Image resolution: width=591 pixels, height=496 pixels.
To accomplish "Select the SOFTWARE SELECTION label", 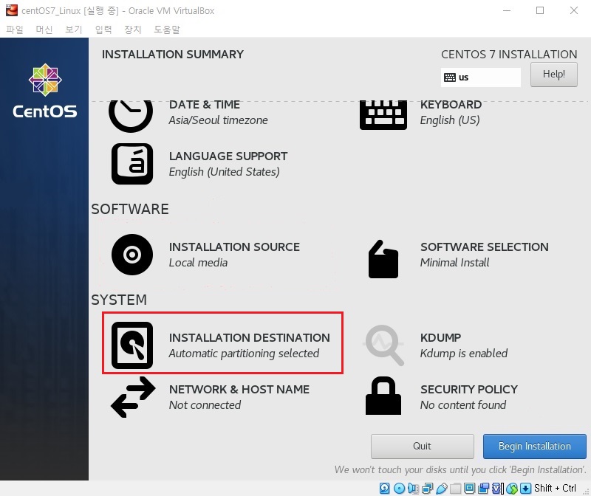I will coord(485,247).
